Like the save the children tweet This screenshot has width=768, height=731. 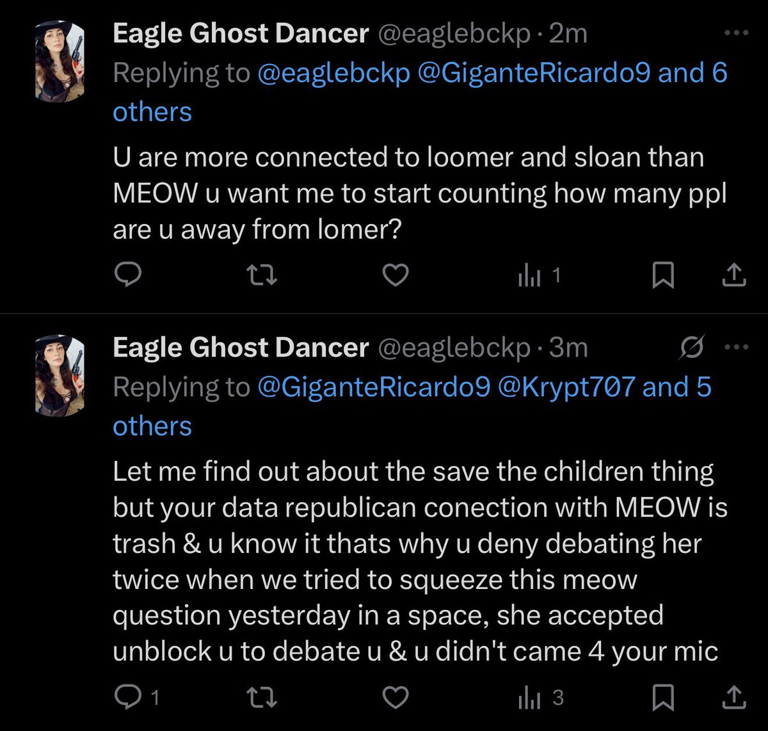click(x=395, y=697)
